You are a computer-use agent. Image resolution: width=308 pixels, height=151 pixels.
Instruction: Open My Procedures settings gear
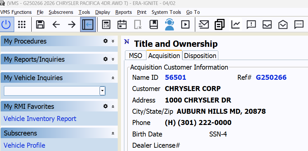106,41
